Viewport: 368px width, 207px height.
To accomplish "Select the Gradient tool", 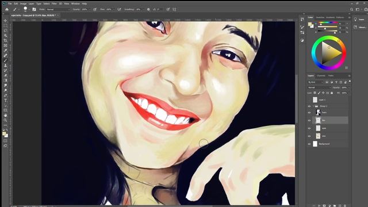I will pos(5,80).
